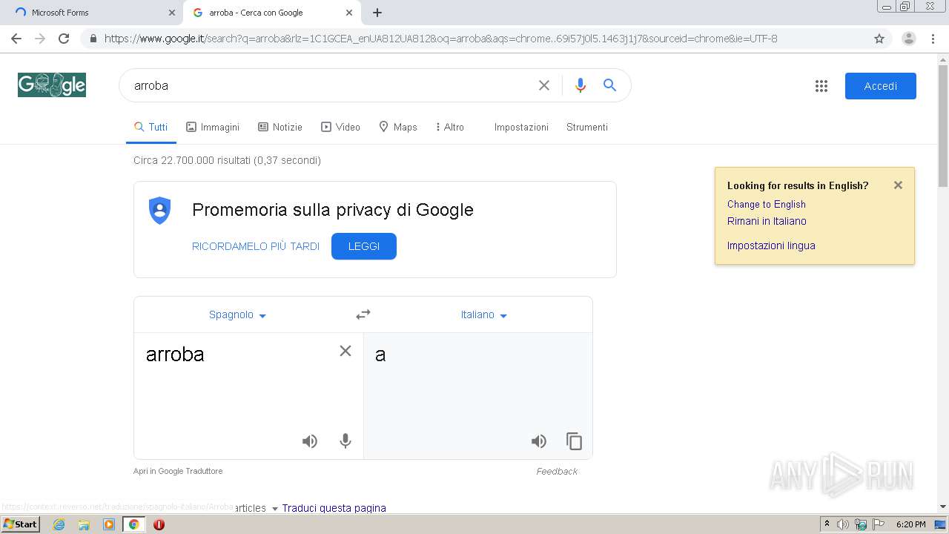Open the Windows Start menu
Screen dimensions: 949x534
pos(21,524)
